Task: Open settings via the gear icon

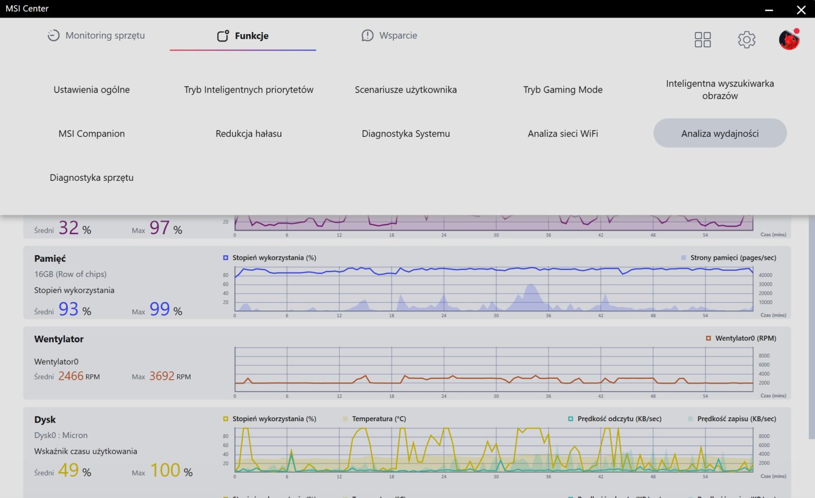Action: (x=746, y=40)
